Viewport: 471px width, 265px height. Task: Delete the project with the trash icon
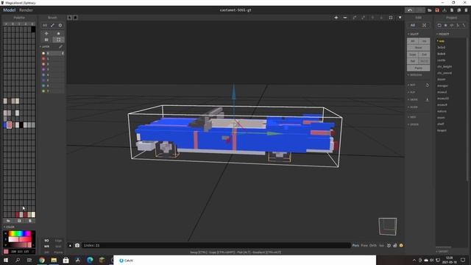point(466,10)
